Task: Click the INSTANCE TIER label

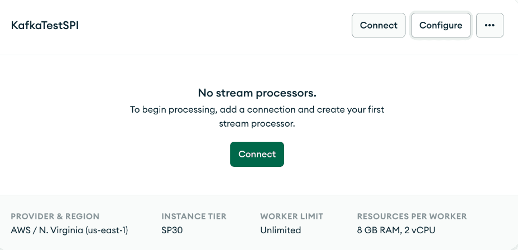Action: (194, 217)
